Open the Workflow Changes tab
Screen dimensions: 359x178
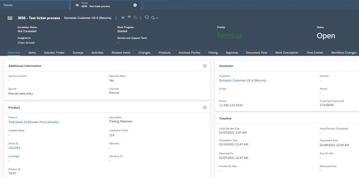(344, 53)
